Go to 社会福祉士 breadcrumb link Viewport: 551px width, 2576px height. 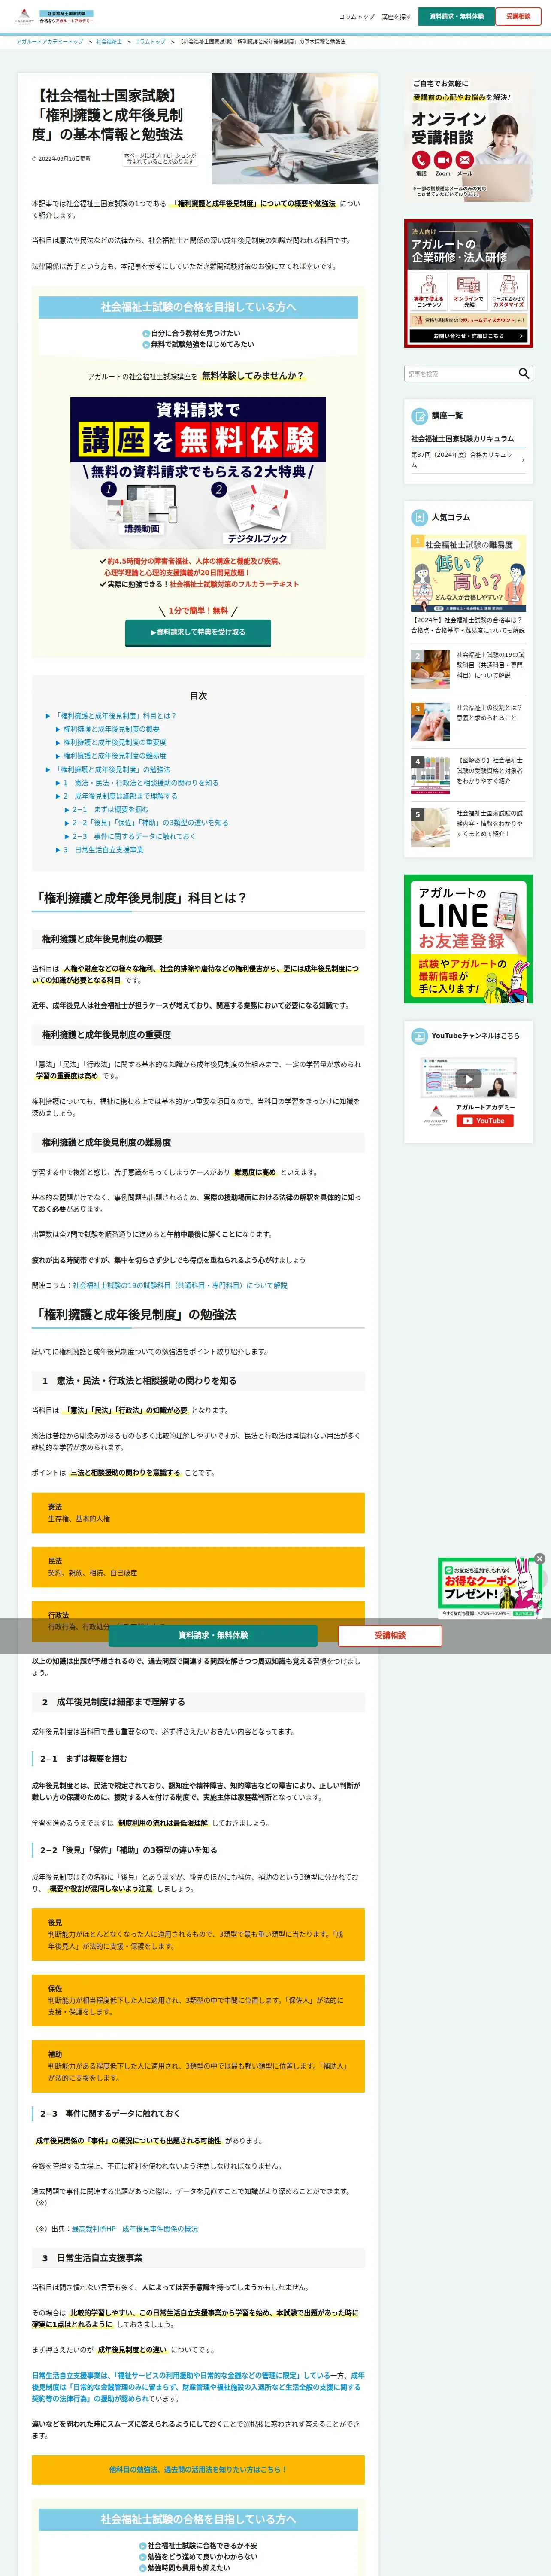109,42
